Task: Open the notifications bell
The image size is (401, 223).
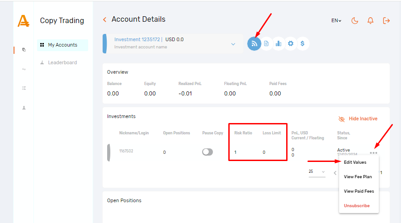Action: [370, 20]
